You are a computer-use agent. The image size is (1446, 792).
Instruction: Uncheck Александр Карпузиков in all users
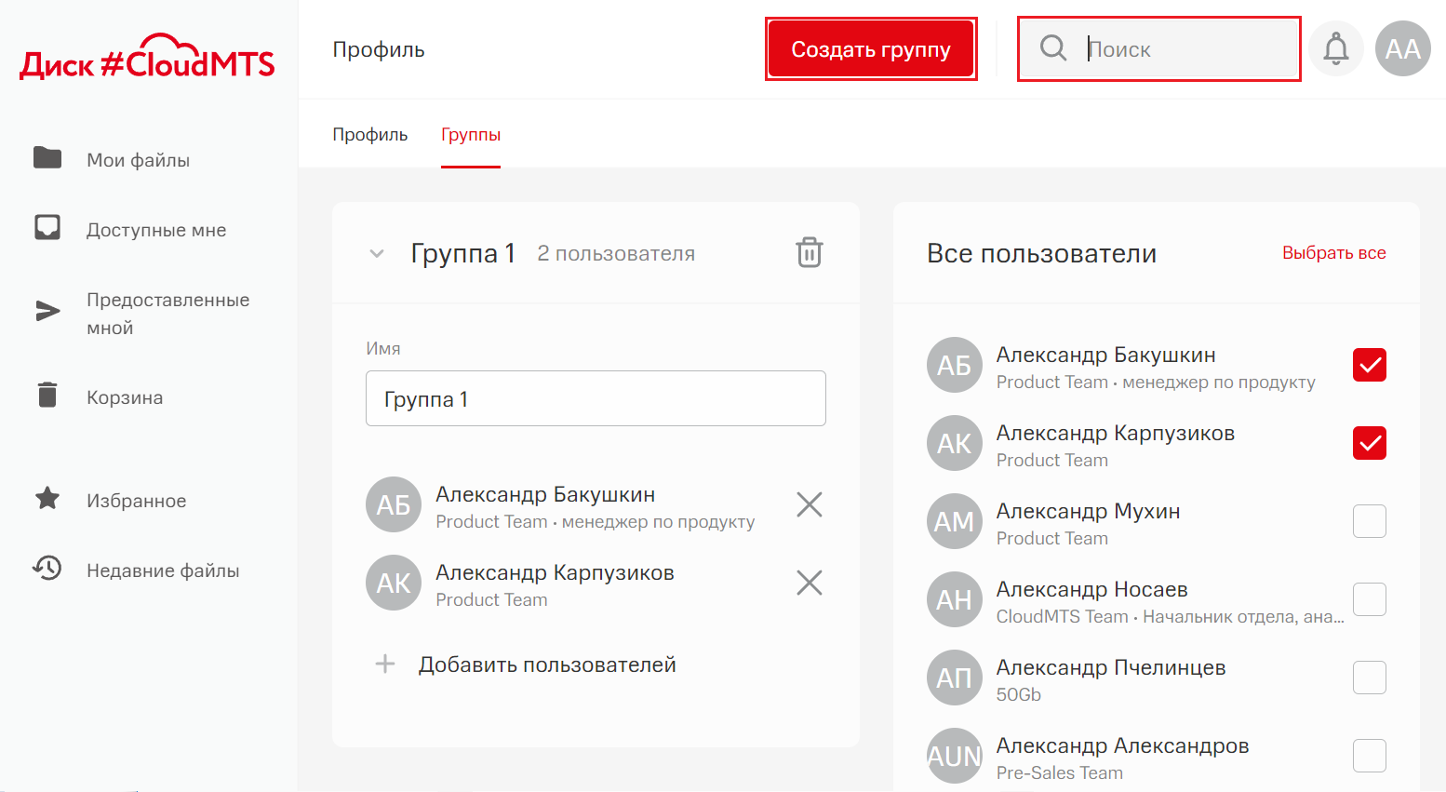[1369, 443]
